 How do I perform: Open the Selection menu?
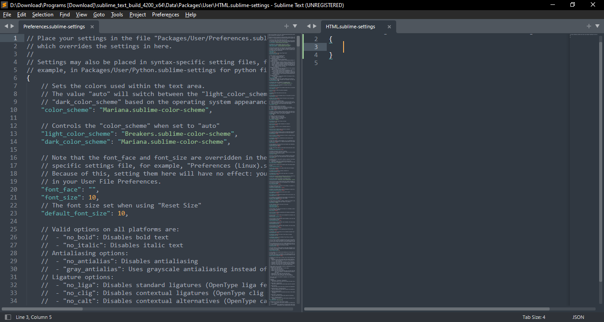click(x=43, y=15)
